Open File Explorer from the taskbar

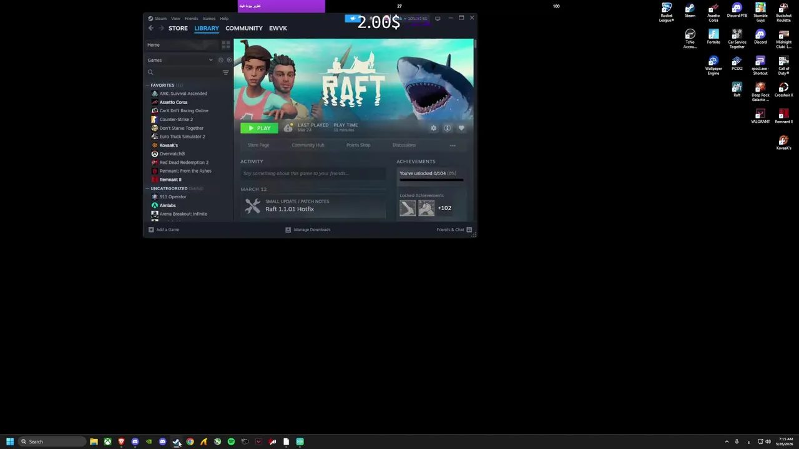click(x=94, y=442)
